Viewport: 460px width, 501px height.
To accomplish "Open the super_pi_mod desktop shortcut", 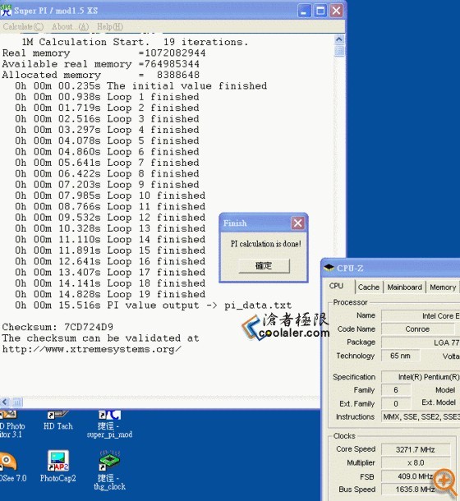I will click(109, 425).
